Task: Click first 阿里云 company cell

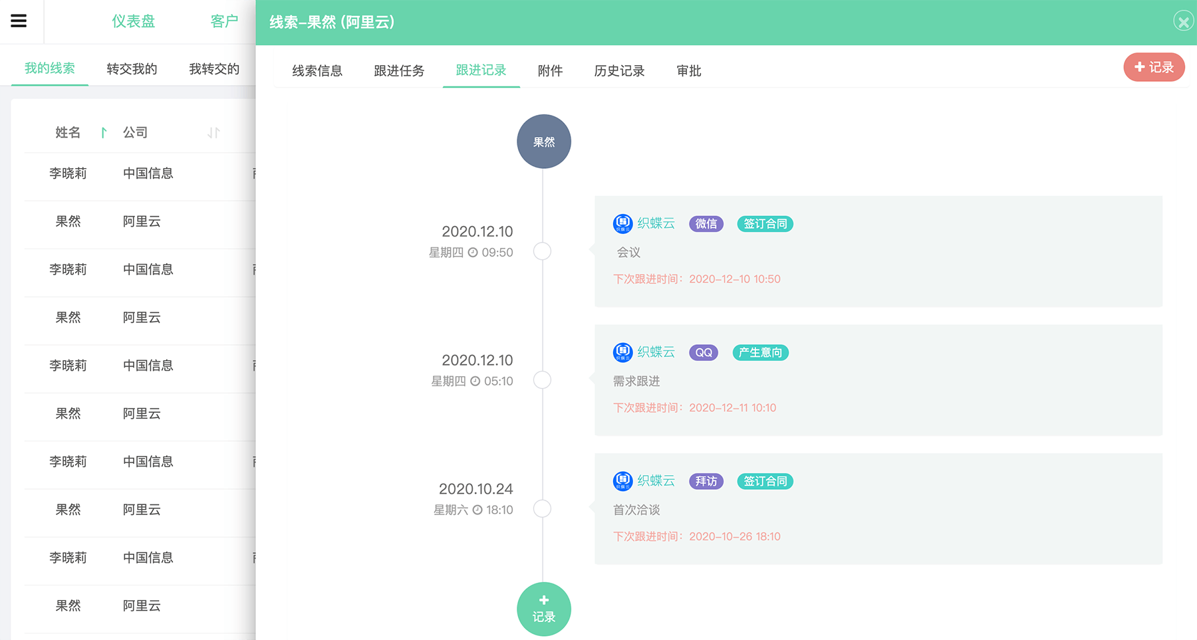Action: (x=142, y=221)
